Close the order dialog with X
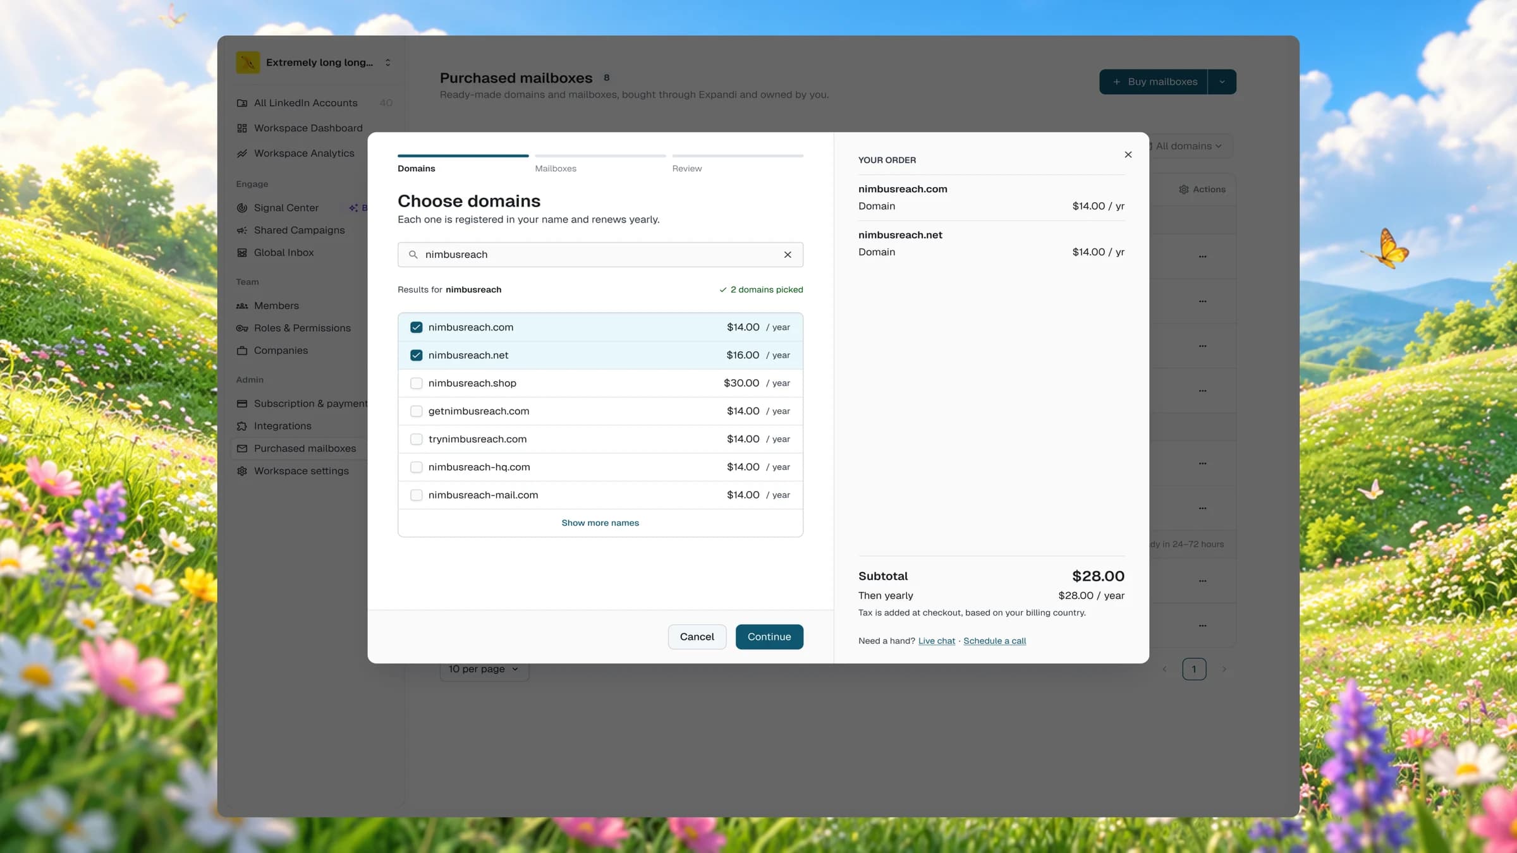 pyautogui.click(x=1128, y=155)
